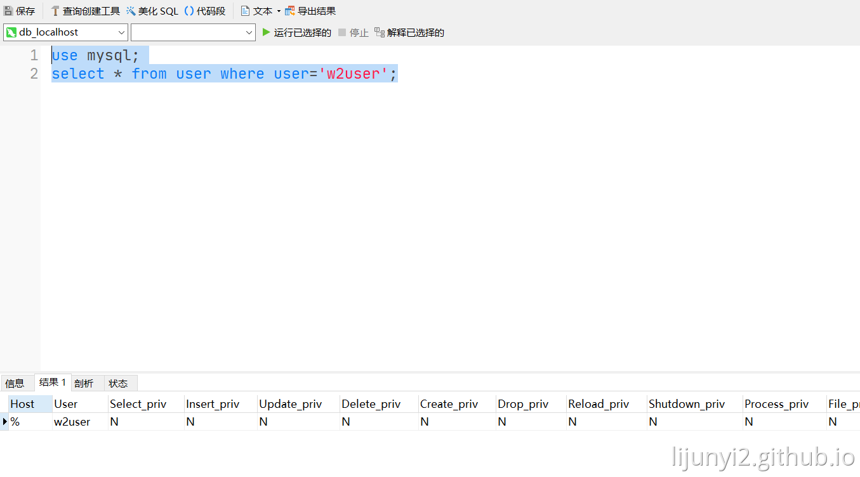Select the w2user cell in User column

click(x=72, y=422)
